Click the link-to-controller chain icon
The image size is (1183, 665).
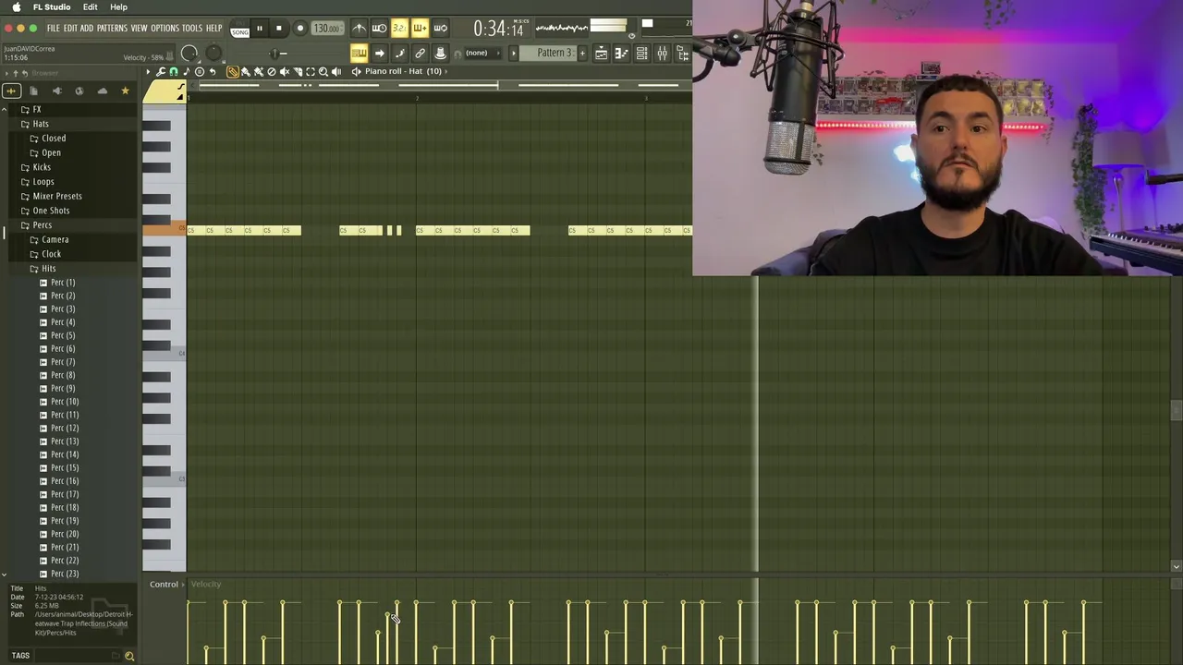point(420,53)
